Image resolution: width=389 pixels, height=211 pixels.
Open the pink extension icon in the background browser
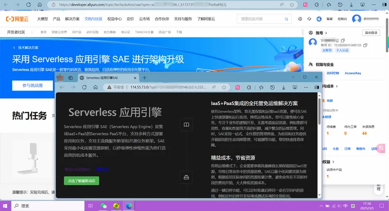pyautogui.click(x=305, y=5)
